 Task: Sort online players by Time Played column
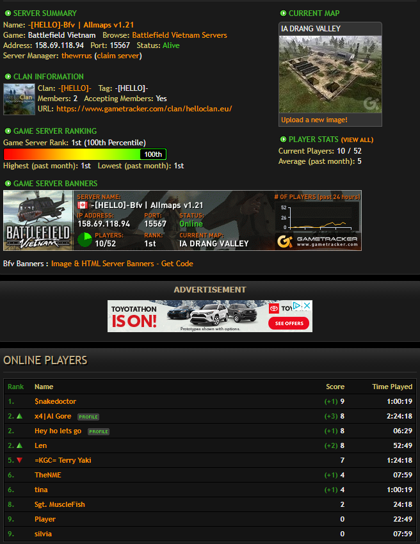[x=392, y=387]
